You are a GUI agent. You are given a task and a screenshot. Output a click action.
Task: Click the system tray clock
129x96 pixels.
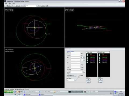[x=121, y=93]
